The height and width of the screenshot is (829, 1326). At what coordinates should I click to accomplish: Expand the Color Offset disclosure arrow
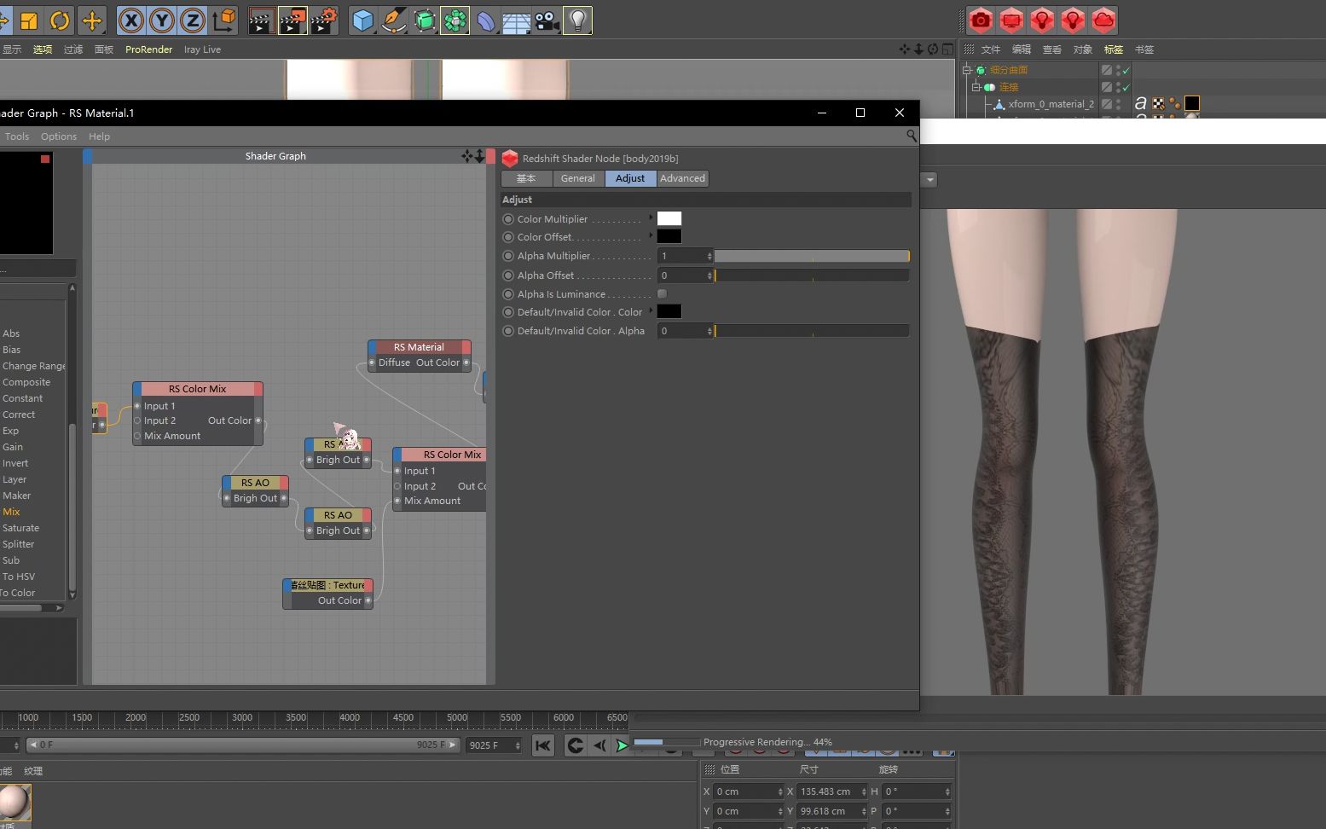coord(651,235)
